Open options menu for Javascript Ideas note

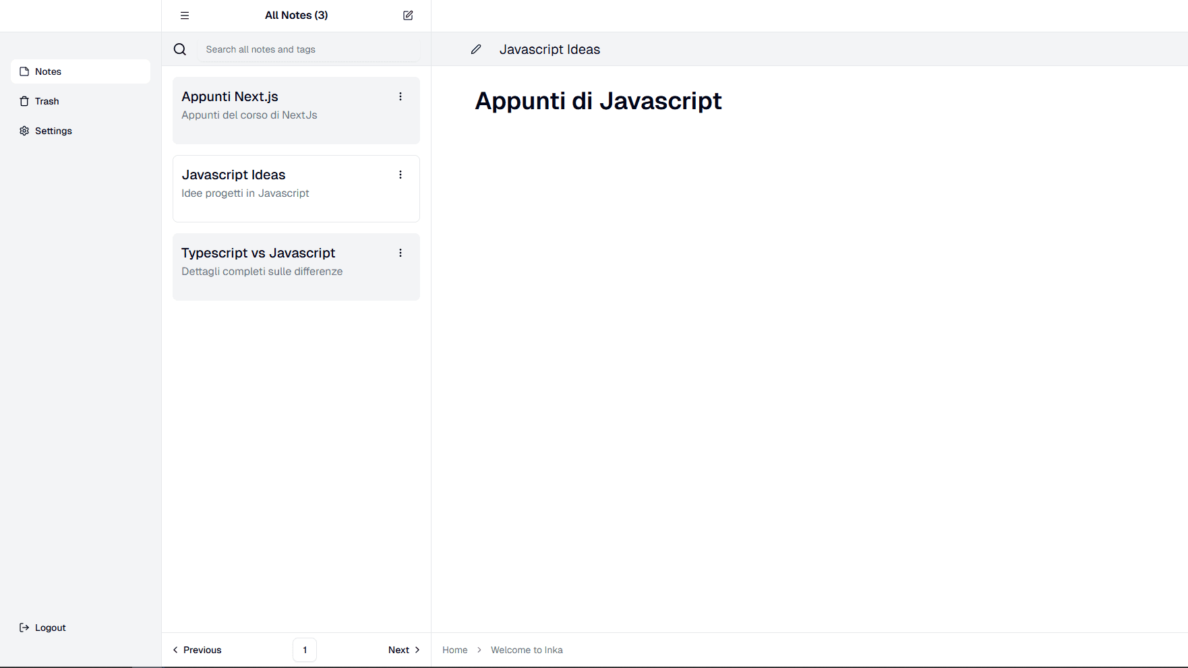point(400,175)
